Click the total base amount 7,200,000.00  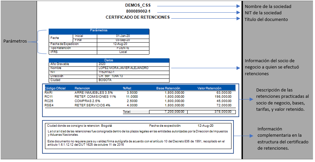(x=175, y=112)
